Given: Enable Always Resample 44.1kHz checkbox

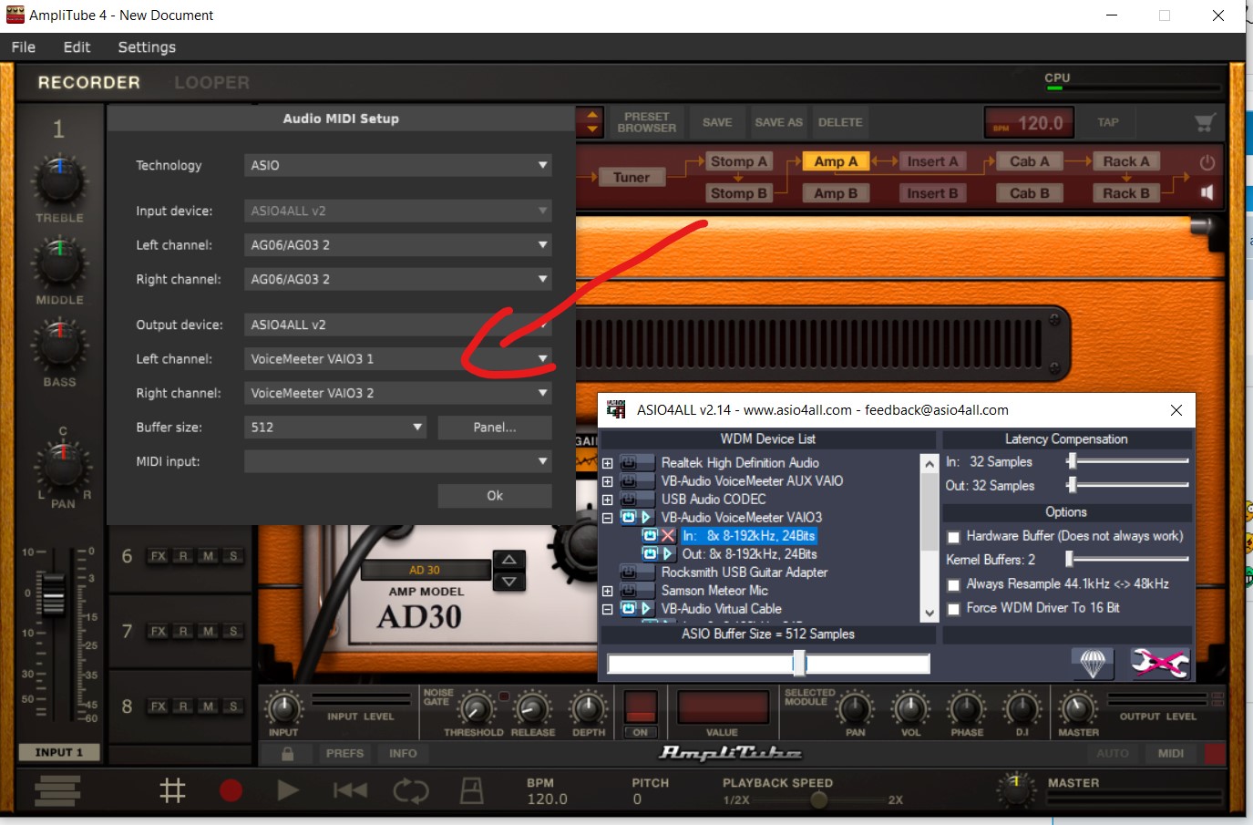Looking at the screenshot, I should 954,584.
